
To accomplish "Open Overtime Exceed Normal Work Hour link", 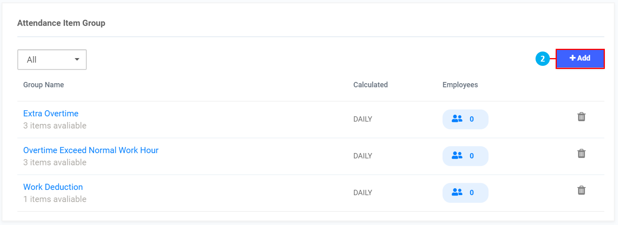I will (91, 150).
